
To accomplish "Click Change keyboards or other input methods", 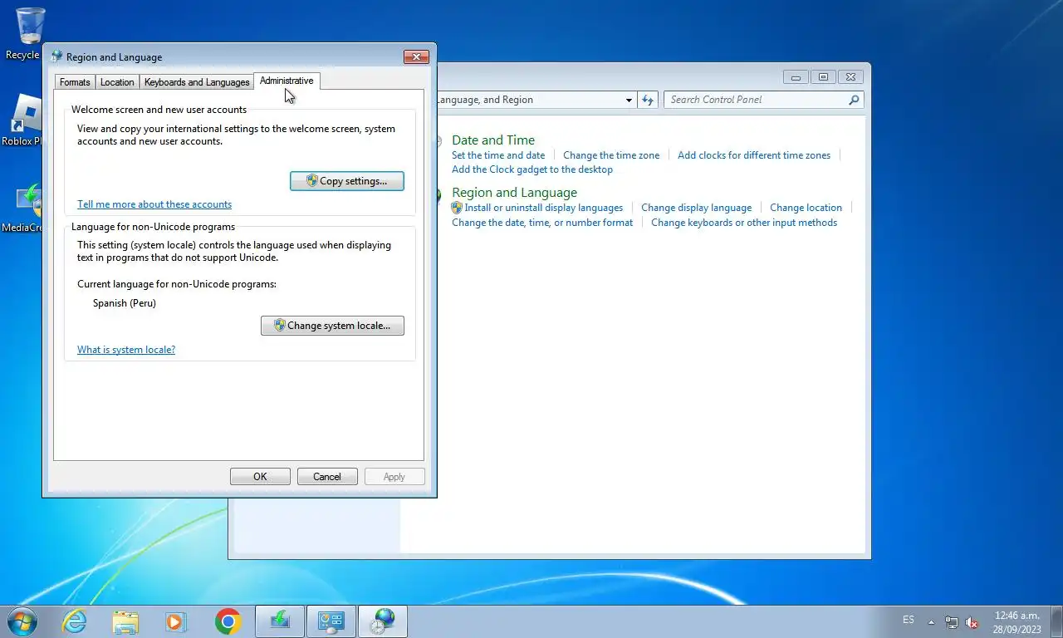I will (744, 223).
